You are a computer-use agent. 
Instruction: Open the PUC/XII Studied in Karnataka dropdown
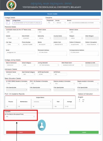coord(40,84)
